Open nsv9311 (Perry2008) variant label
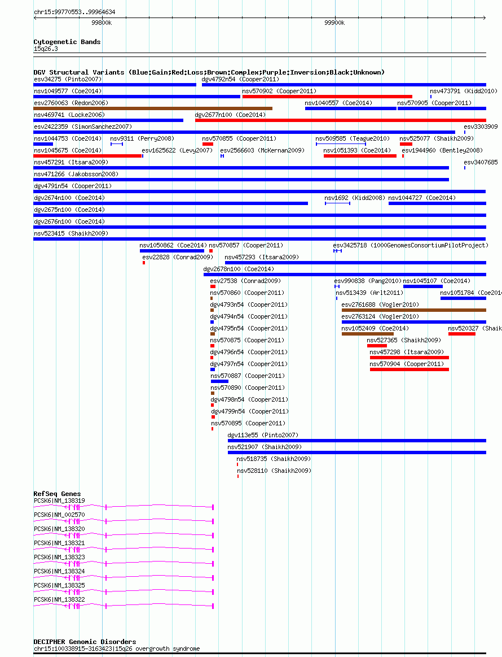Image resolution: width=502 pixels, height=657 pixels. pos(142,138)
